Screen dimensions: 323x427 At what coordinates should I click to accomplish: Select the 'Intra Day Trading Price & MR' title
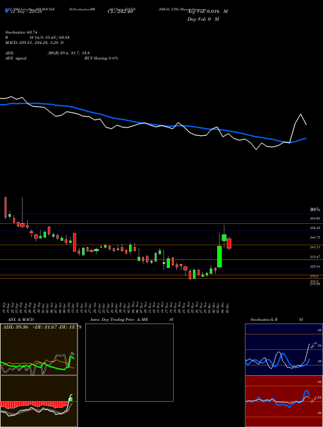[x=119, y=320]
